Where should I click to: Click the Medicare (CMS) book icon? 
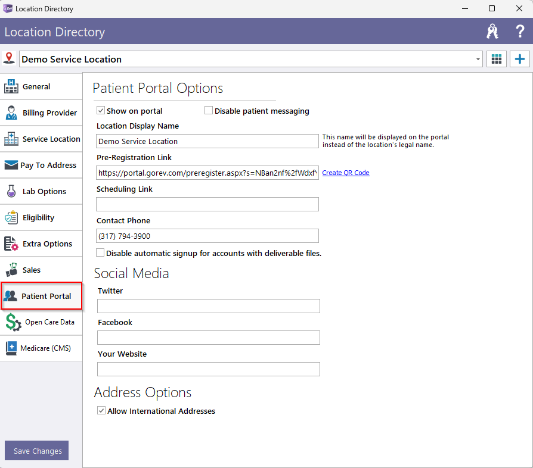tap(11, 348)
